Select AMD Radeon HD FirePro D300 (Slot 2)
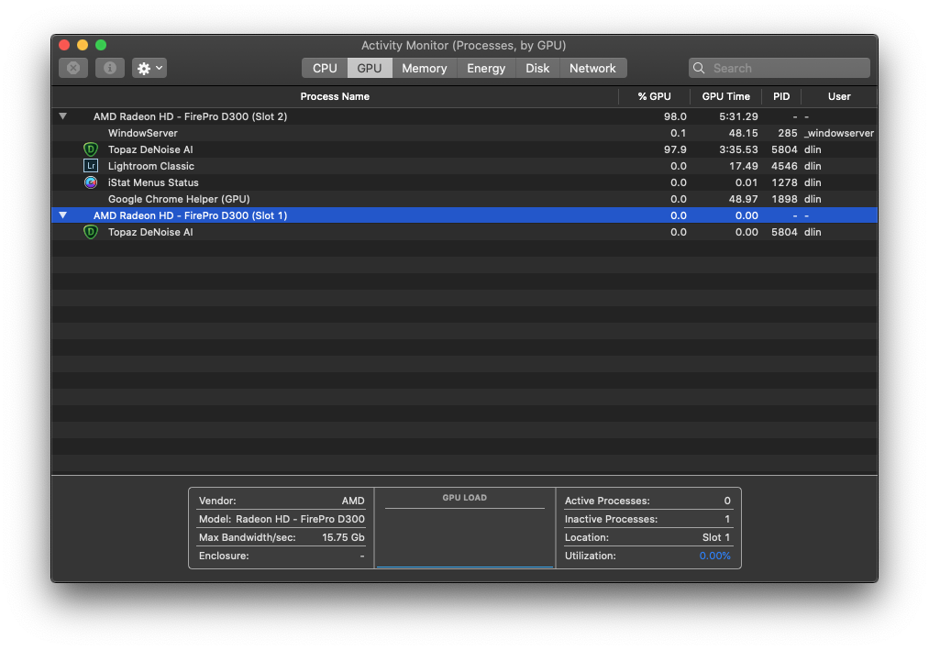This screenshot has width=929, height=650. pyautogui.click(x=464, y=116)
